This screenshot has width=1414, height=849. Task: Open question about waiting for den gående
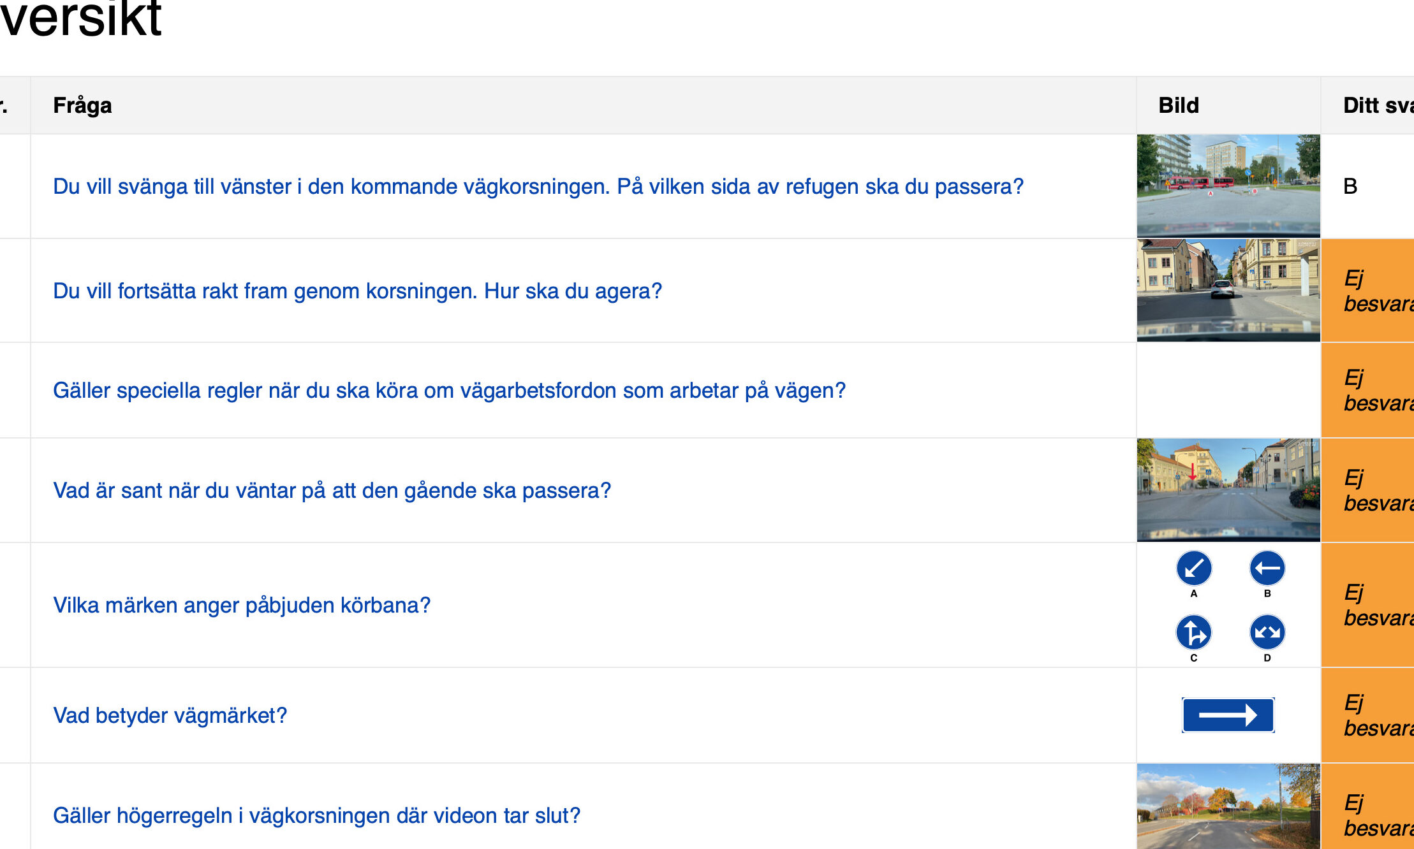332,490
